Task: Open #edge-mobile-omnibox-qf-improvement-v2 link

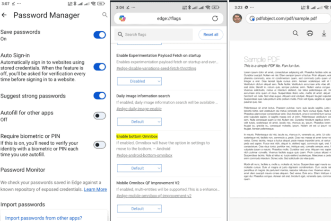Action: click(154, 196)
